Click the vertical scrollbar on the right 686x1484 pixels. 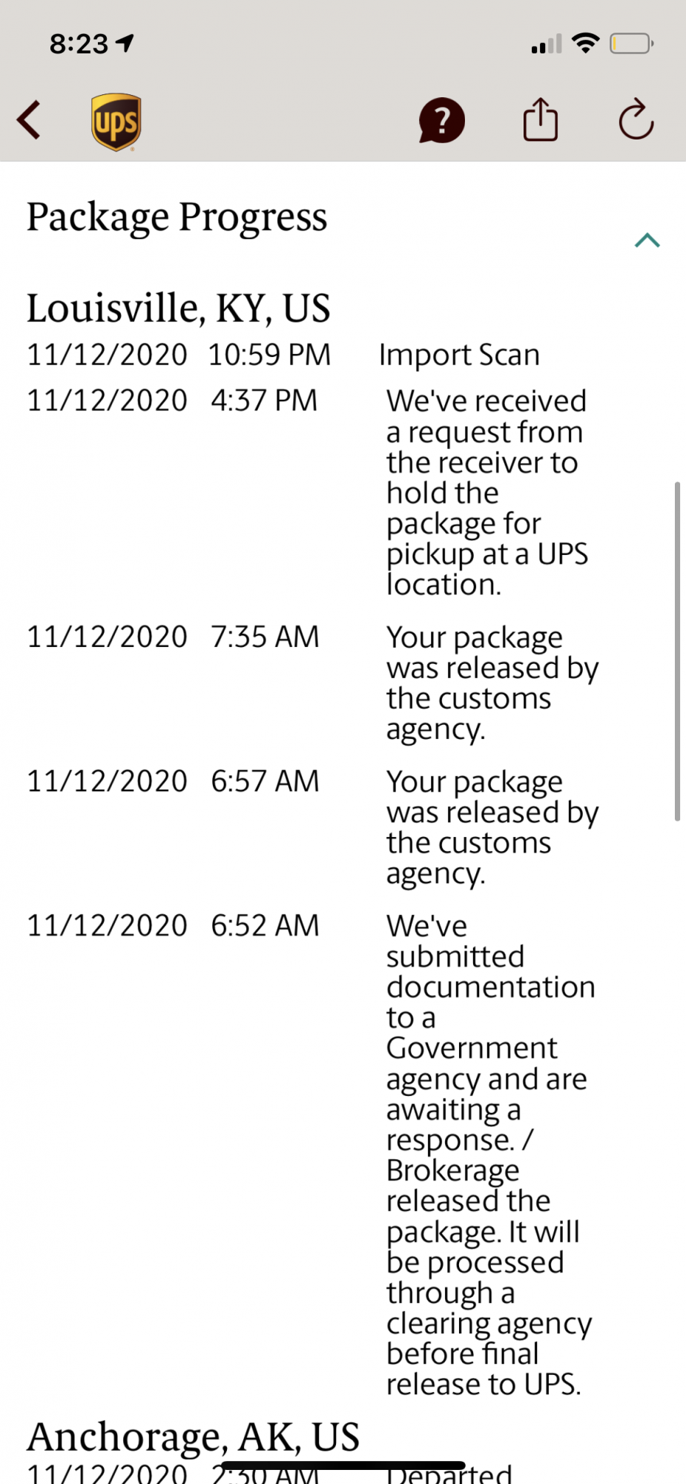pyautogui.click(x=676, y=651)
